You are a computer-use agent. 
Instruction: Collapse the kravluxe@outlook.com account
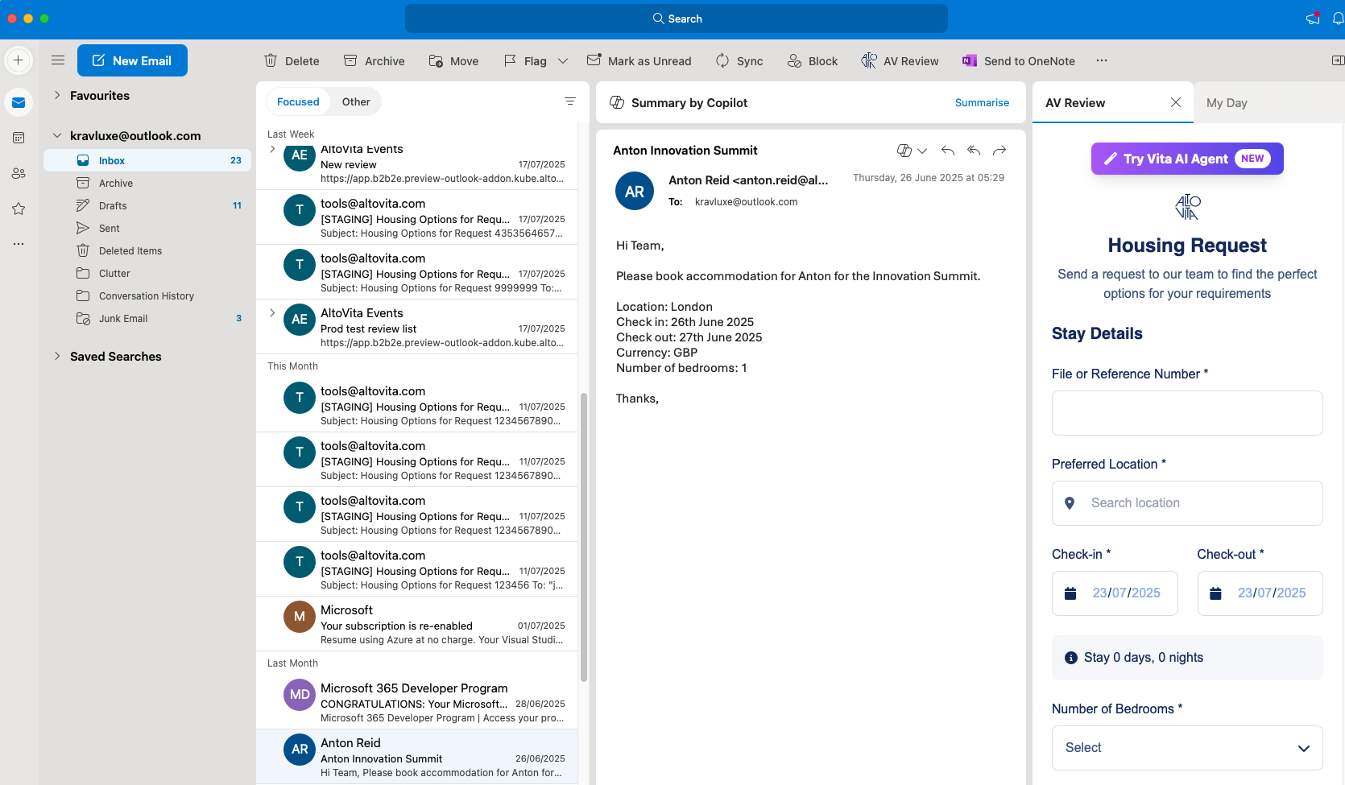click(x=57, y=135)
